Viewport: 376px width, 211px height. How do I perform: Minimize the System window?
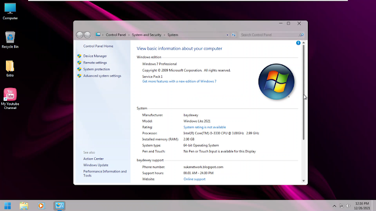point(281,23)
